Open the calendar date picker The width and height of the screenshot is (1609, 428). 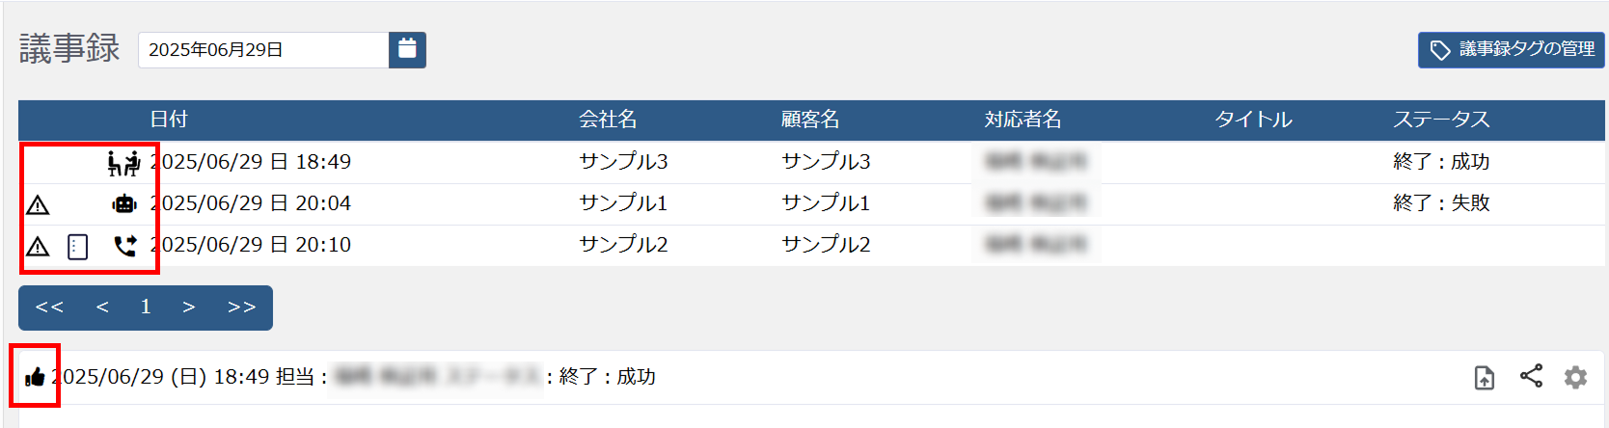[x=407, y=49]
